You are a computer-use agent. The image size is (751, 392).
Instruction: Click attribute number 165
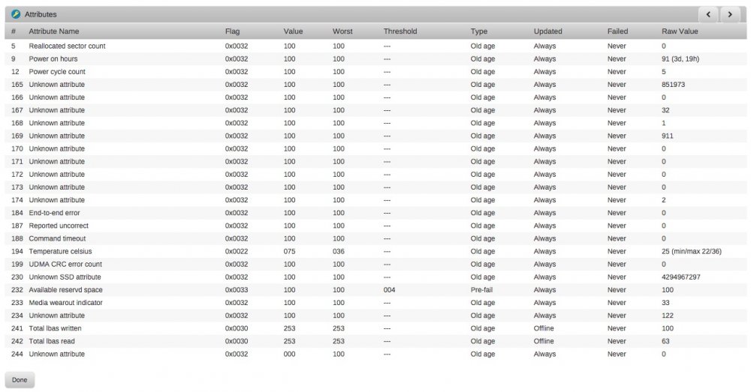tap(17, 85)
